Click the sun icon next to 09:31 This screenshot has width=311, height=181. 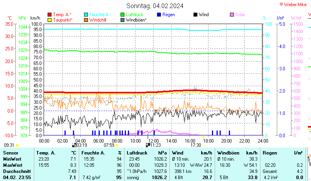click(x=17, y=145)
